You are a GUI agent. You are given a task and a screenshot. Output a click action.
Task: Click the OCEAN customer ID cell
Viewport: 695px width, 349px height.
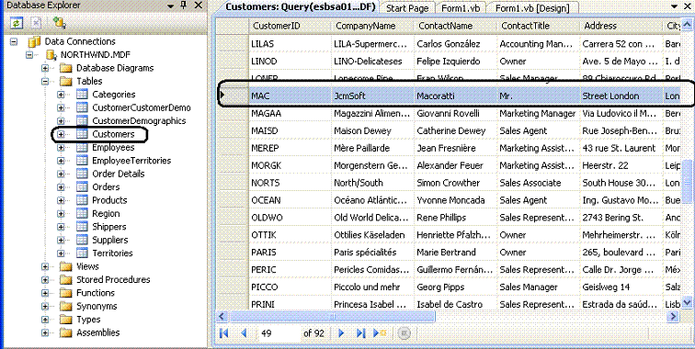[290, 200]
